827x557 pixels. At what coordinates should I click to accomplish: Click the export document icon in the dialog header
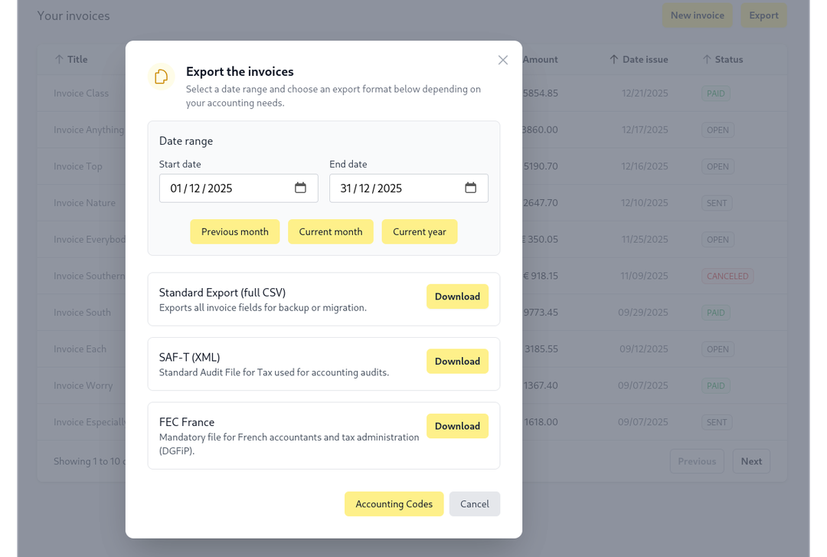click(x=161, y=77)
